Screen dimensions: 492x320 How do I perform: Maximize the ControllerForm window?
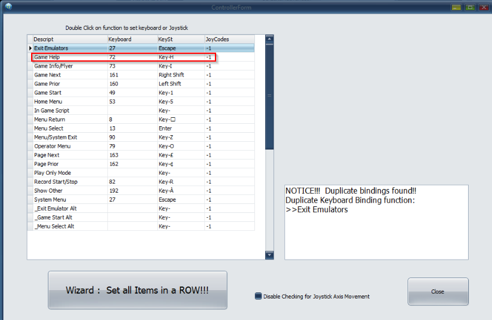click(x=470, y=7)
